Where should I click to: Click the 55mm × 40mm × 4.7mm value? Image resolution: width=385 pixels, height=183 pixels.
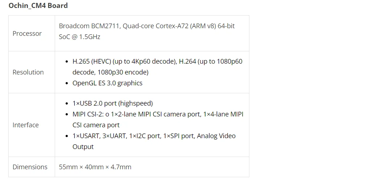click(95, 167)
